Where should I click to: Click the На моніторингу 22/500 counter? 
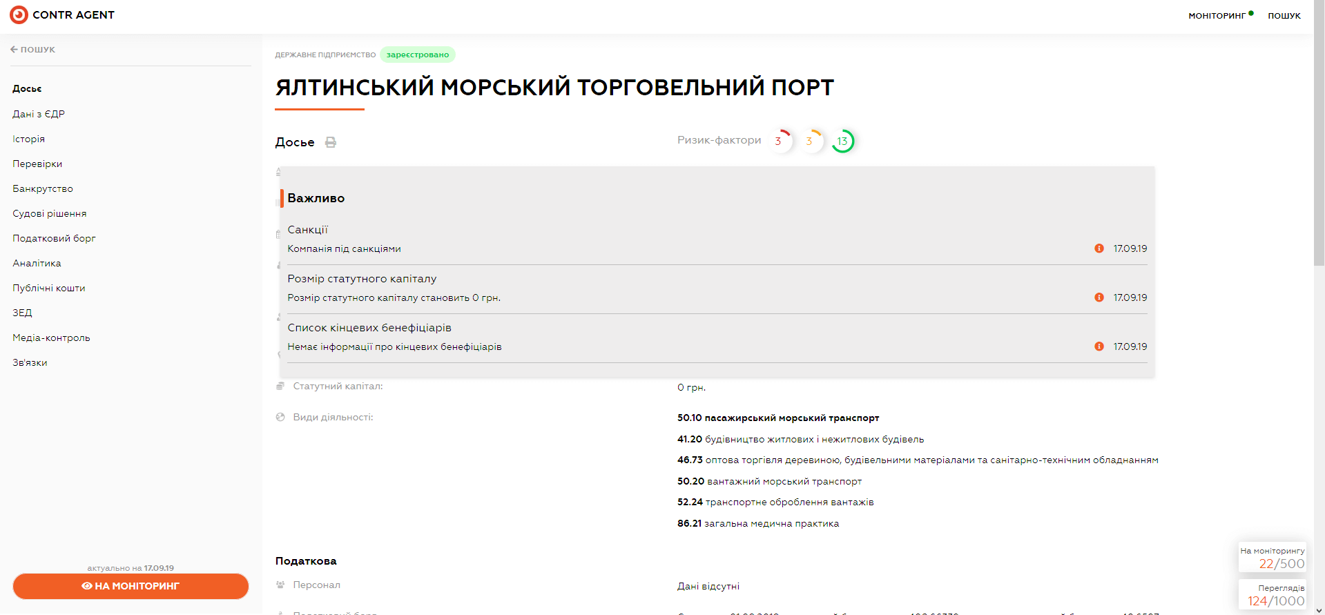click(x=1273, y=558)
